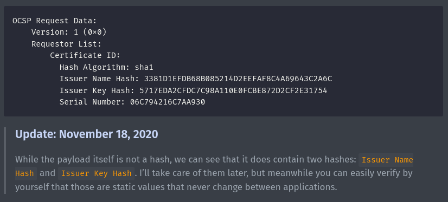Click the "Requestor List:" code line
This screenshot has height=202, width=448.
[x=66, y=44]
